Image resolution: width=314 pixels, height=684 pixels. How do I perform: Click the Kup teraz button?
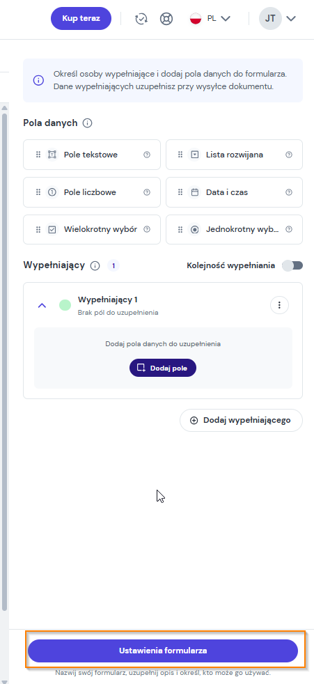[81, 18]
